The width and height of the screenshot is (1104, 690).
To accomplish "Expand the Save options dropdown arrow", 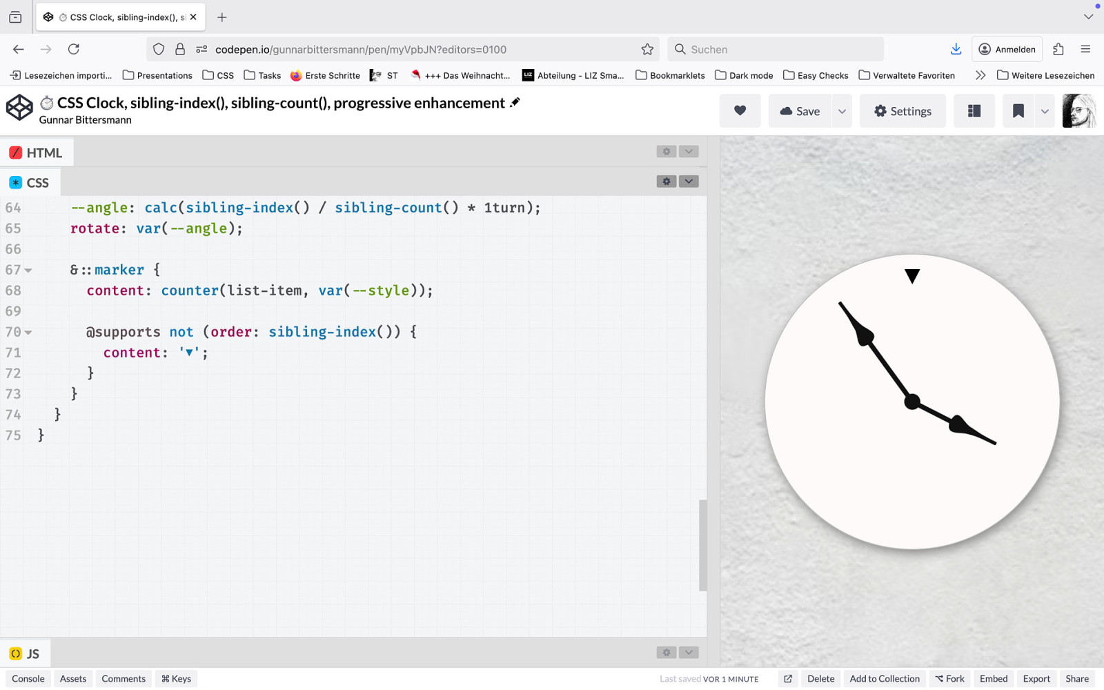I will tap(842, 111).
